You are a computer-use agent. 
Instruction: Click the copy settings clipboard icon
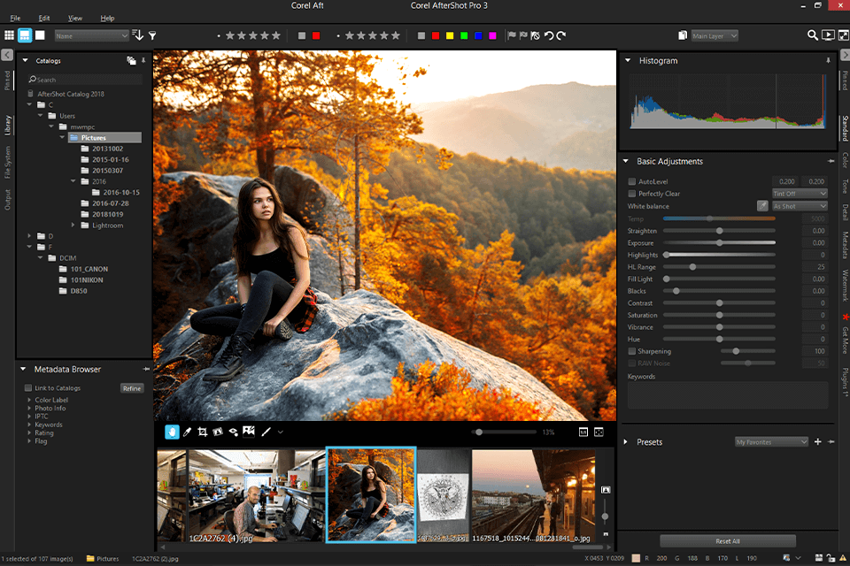click(683, 35)
